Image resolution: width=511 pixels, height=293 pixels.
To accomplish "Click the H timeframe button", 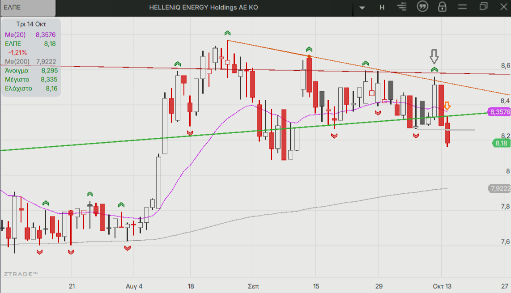I will click(382, 7).
